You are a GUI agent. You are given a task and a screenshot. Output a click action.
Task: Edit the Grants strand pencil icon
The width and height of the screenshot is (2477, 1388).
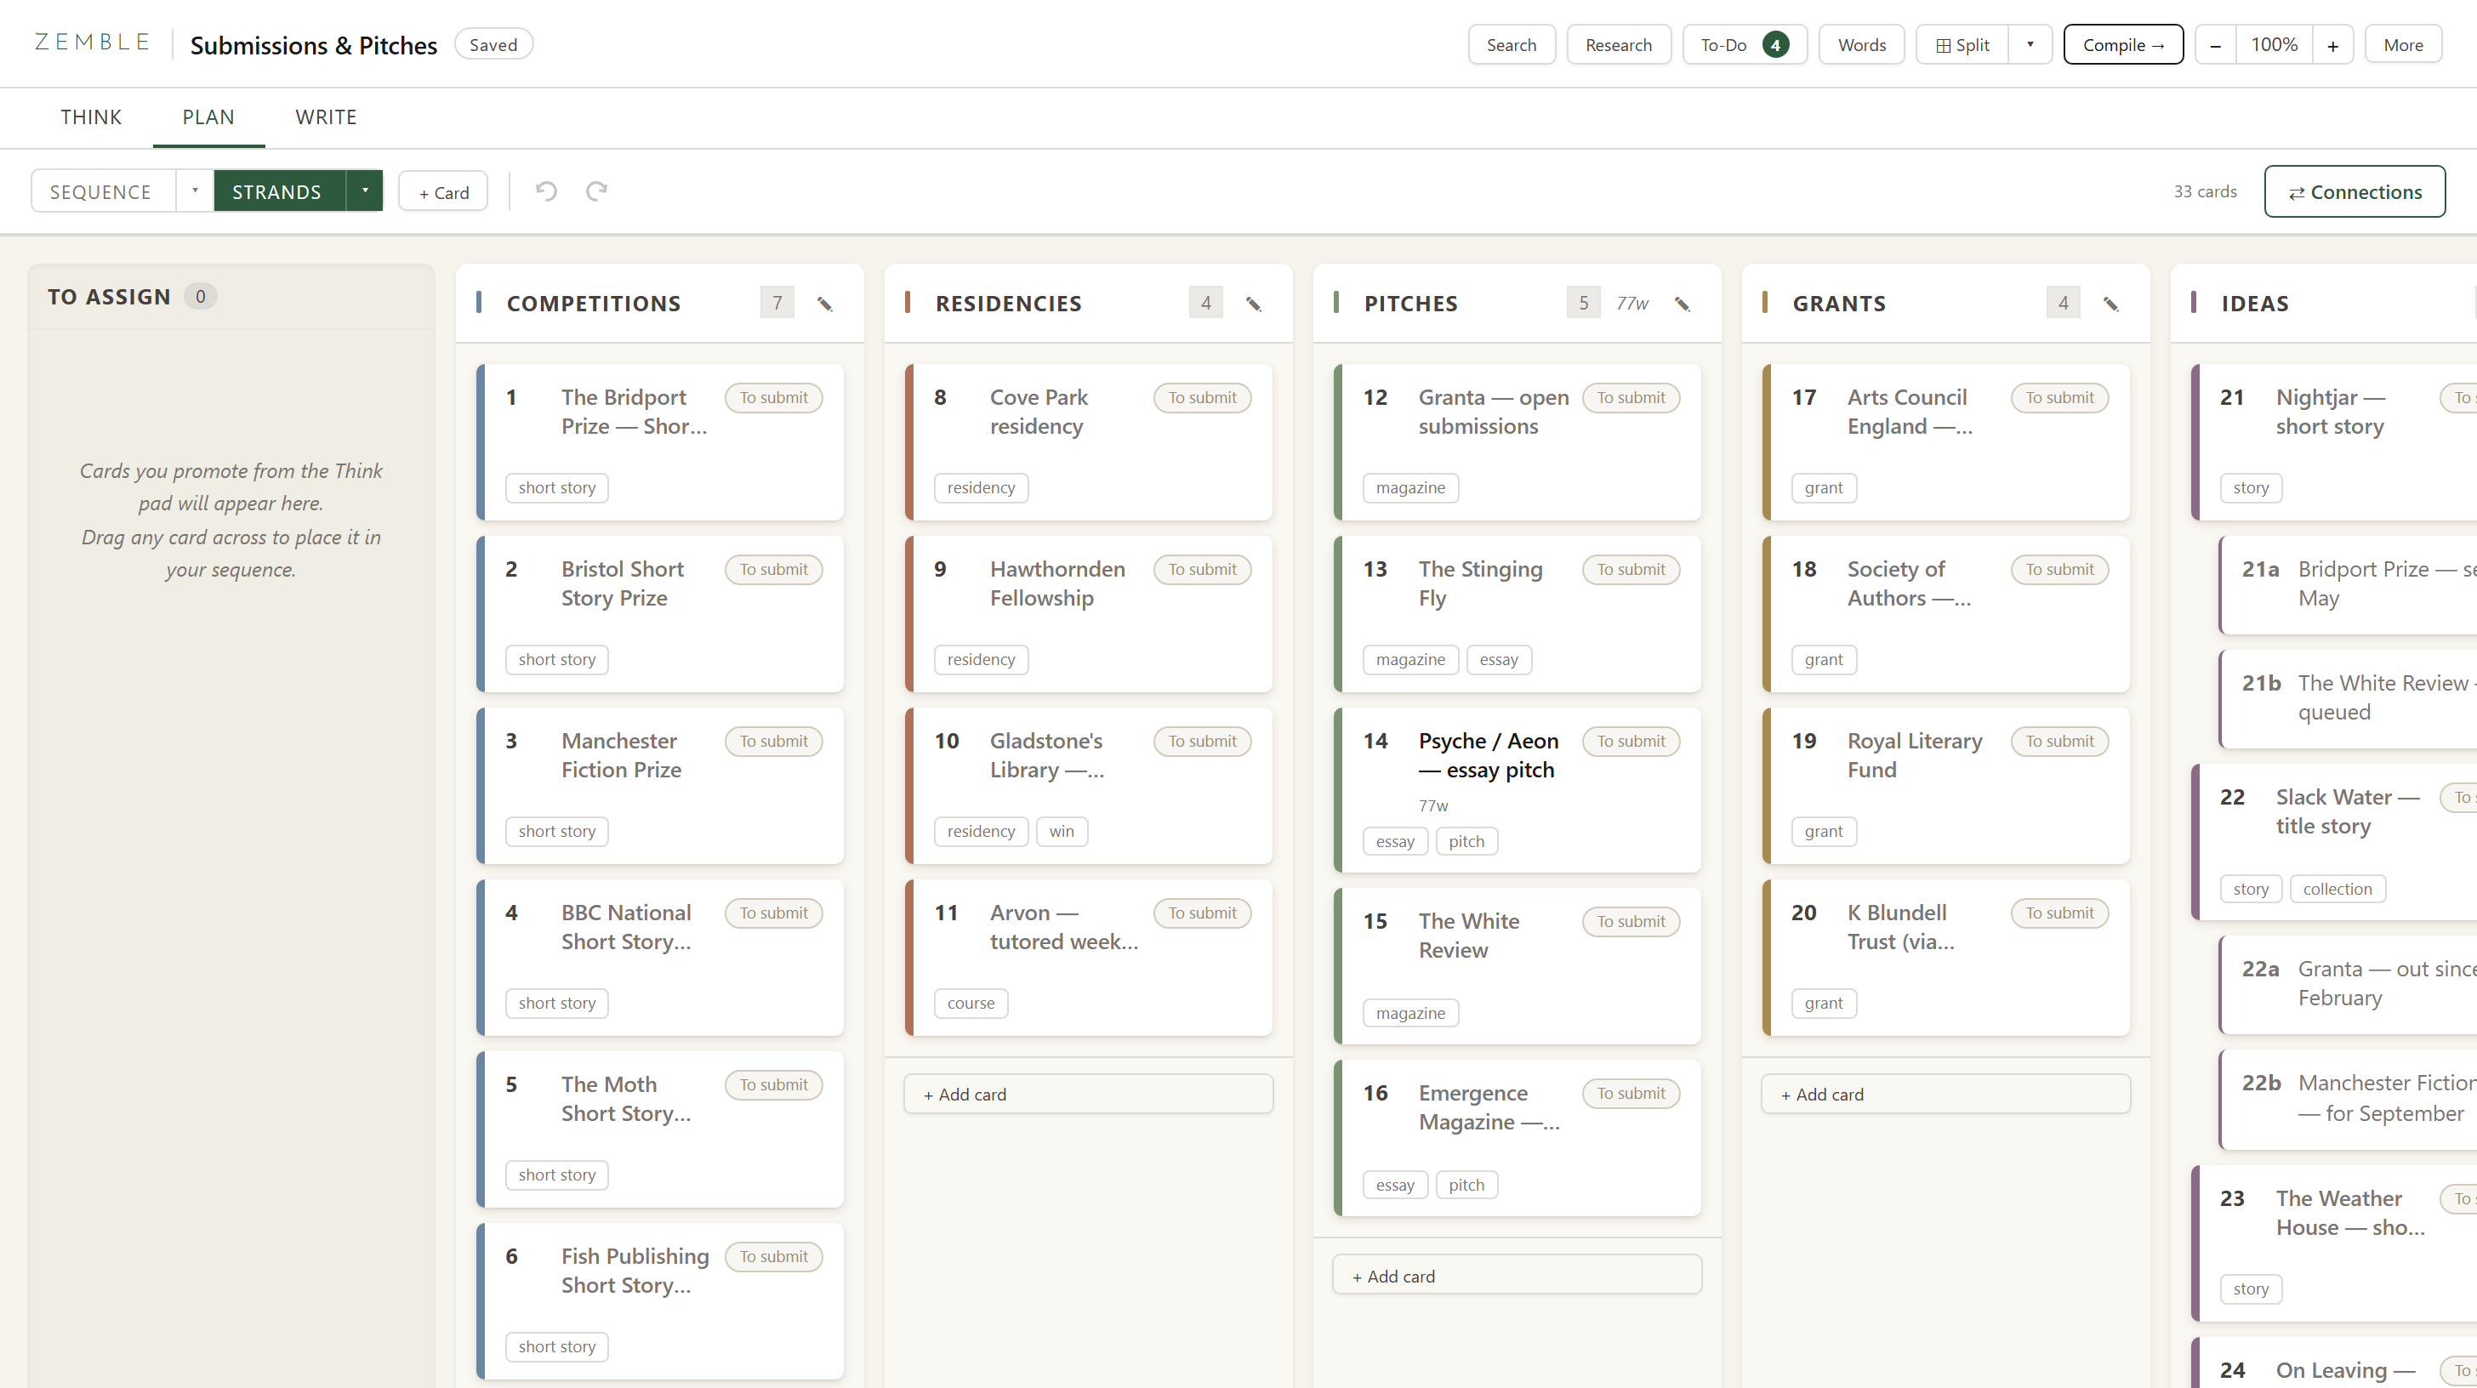(x=2110, y=304)
